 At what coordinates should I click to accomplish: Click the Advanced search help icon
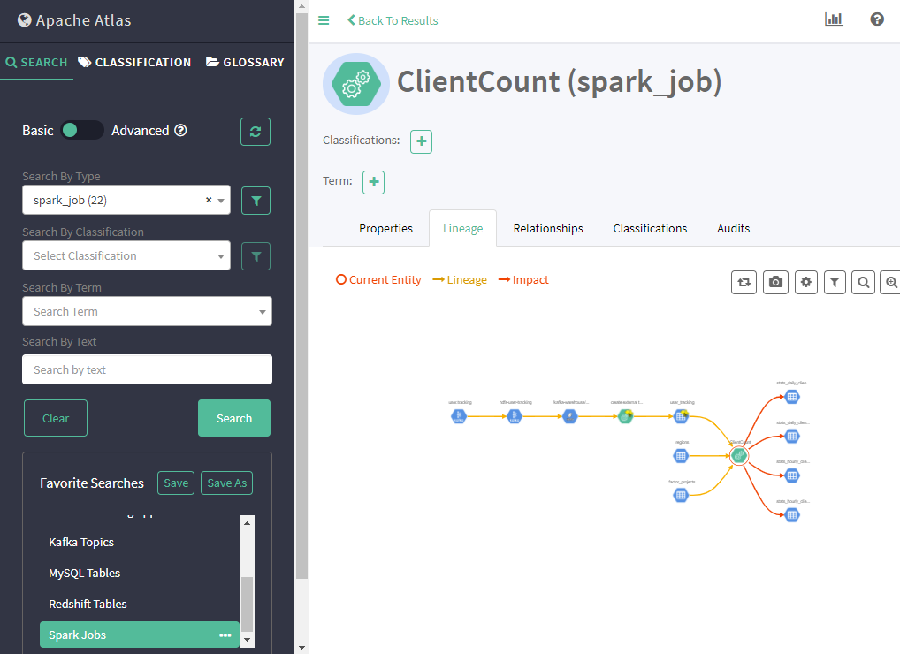[181, 130]
